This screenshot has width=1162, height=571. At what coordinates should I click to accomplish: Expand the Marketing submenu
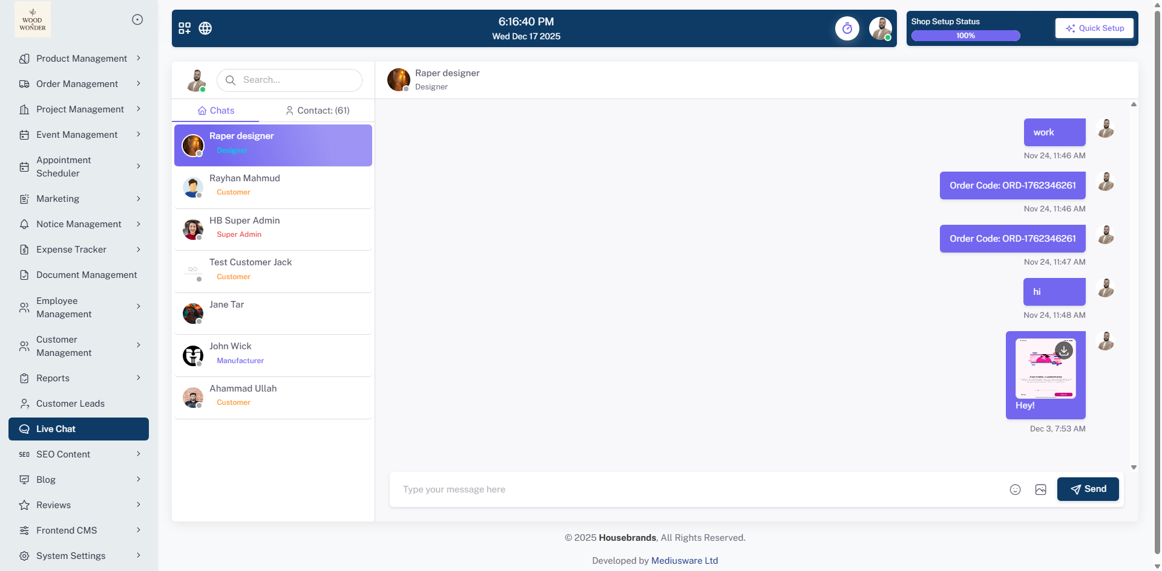(x=82, y=199)
